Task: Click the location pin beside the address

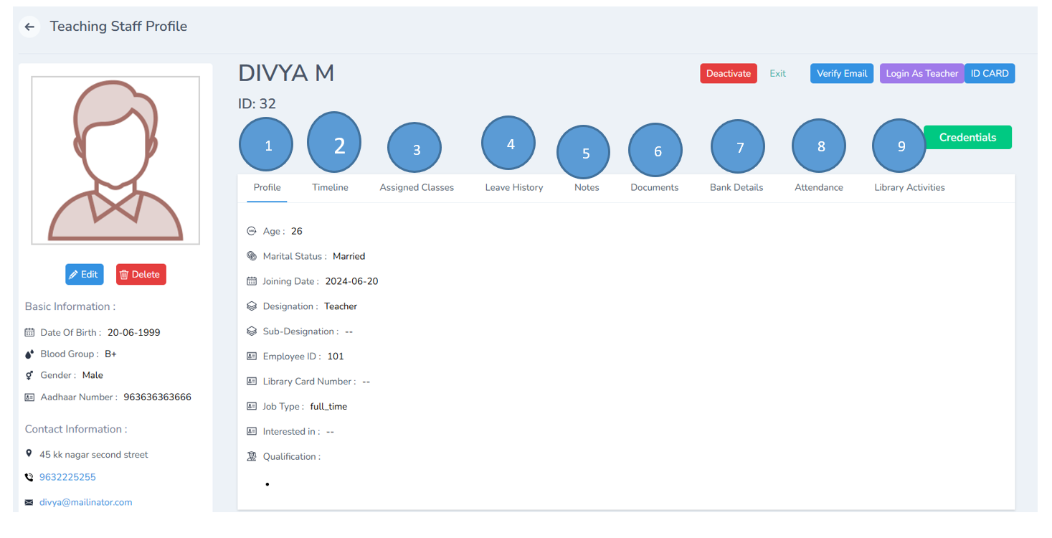Action: click(x=29, y=453)
